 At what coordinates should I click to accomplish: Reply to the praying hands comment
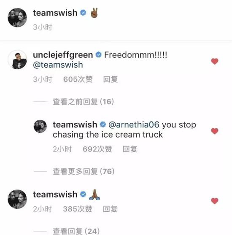coord(110,209)
